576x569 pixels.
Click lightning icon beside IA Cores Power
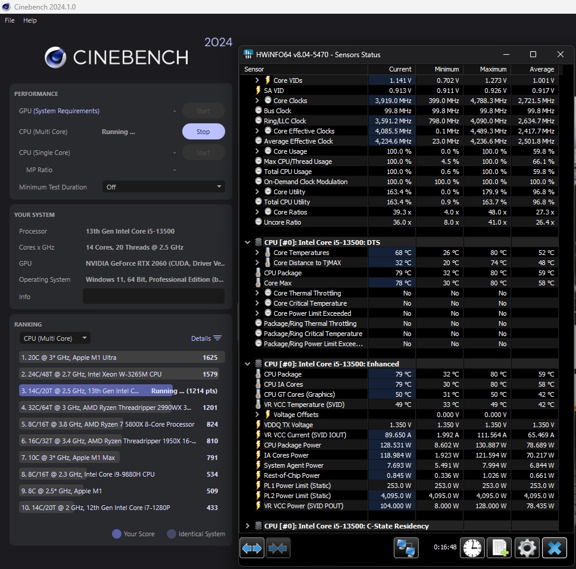[x=259, y=455]
